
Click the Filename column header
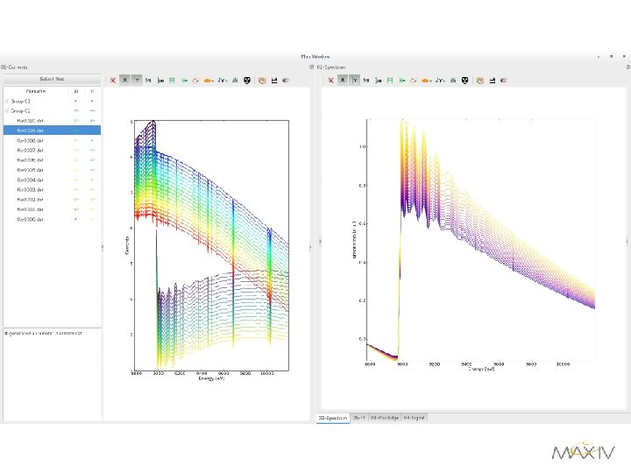[x=36, y=91]
